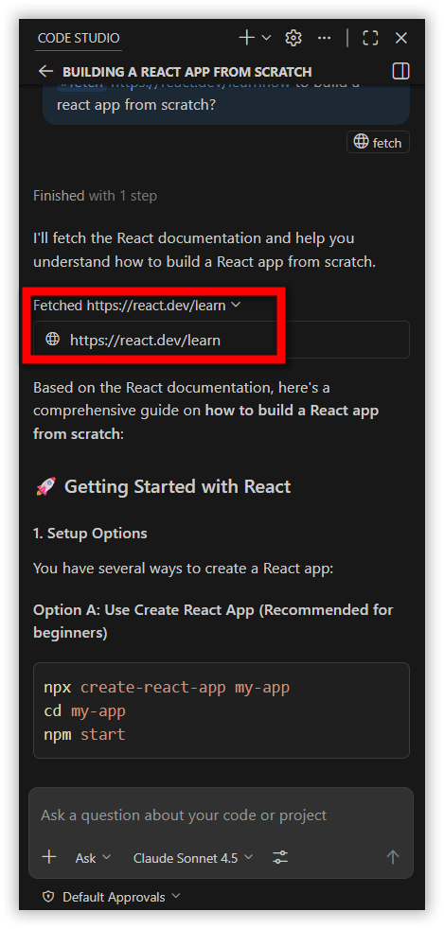Click the 'npm start' code line
This screenshot has width=444, height=929.
(x=85, y=735)
